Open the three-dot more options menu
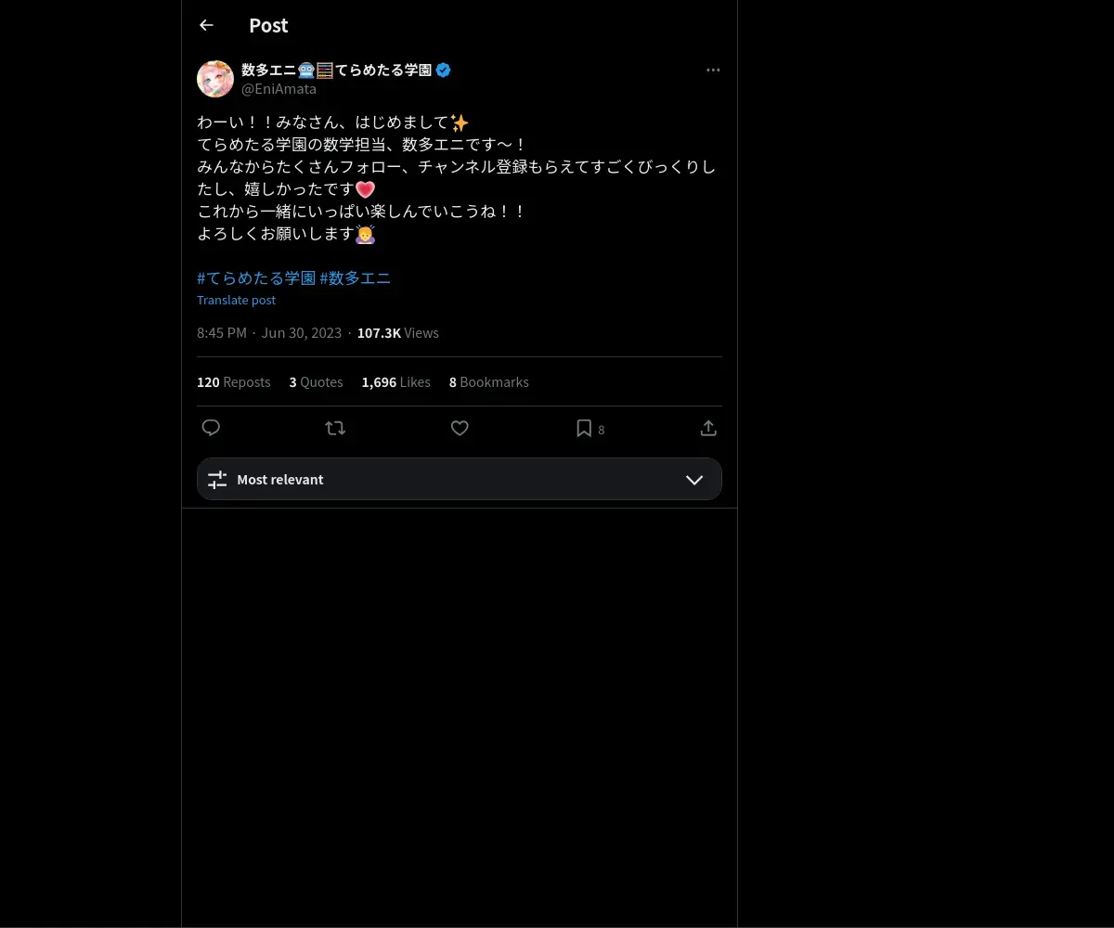This screenshot has height=928, width=1114. 713,70
